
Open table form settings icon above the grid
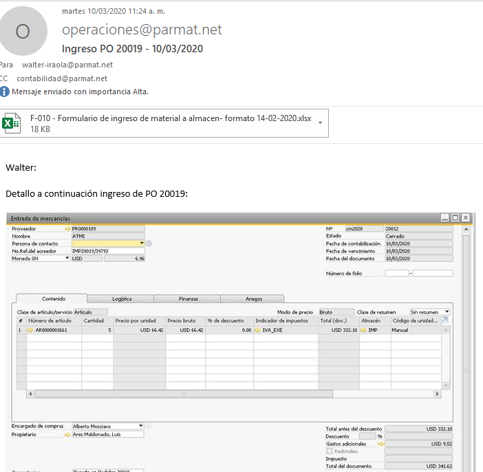pyautogui.click(x=444, y=321)
